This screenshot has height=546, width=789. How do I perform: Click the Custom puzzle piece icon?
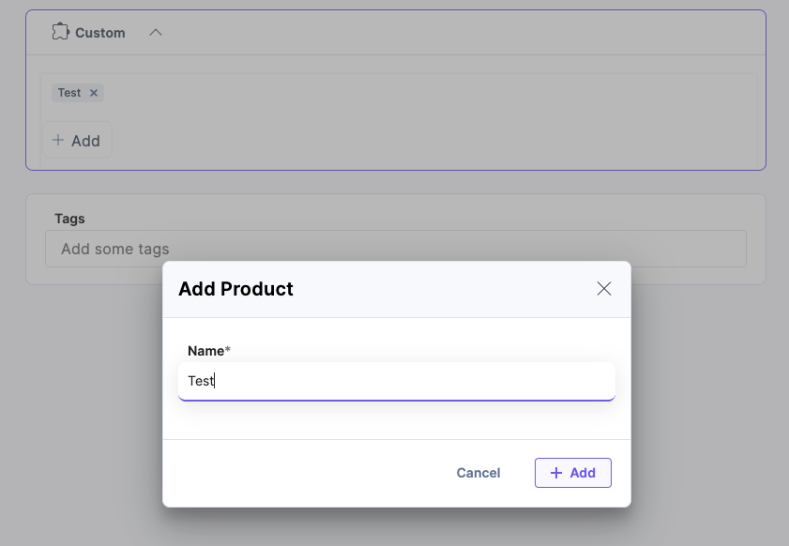(60, 32)
